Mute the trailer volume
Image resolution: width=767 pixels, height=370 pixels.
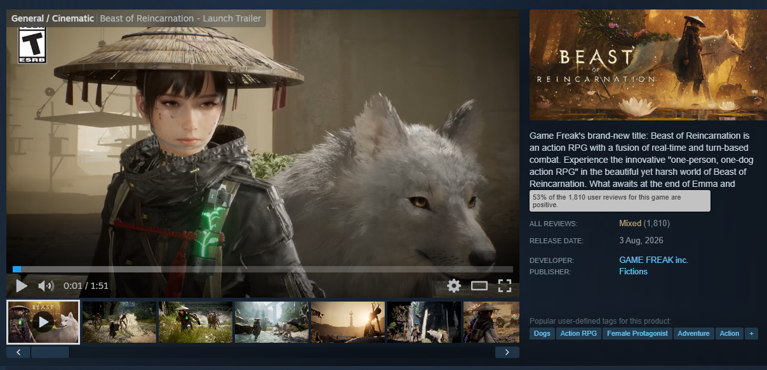point(46,286)
